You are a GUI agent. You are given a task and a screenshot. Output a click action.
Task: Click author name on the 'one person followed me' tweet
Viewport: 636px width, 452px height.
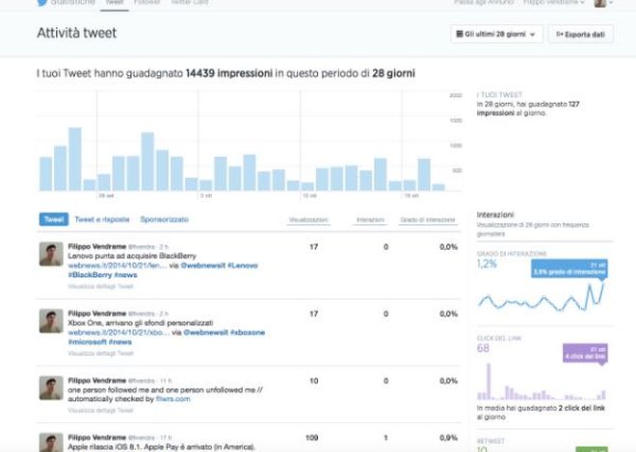(97, 381)
